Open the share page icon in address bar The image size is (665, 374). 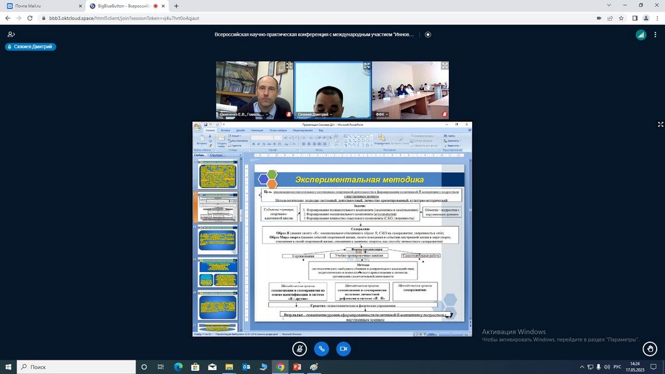[610, 18]
